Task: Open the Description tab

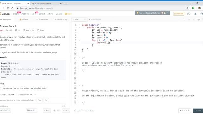Action: pyautogui.click(x=5, y=20)
